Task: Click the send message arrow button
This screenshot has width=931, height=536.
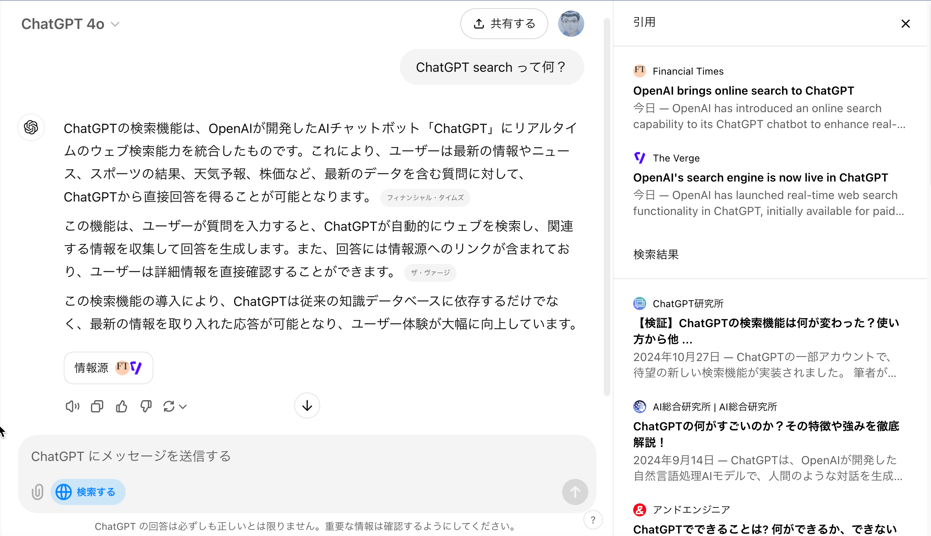Action: pos(575,492)
